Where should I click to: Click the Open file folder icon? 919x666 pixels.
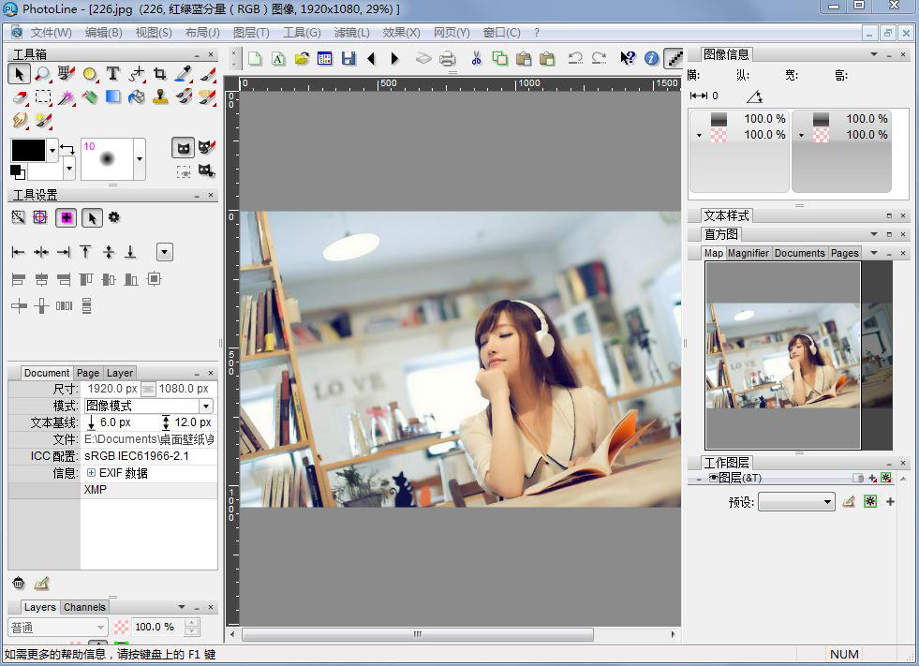tap(302, 58)
